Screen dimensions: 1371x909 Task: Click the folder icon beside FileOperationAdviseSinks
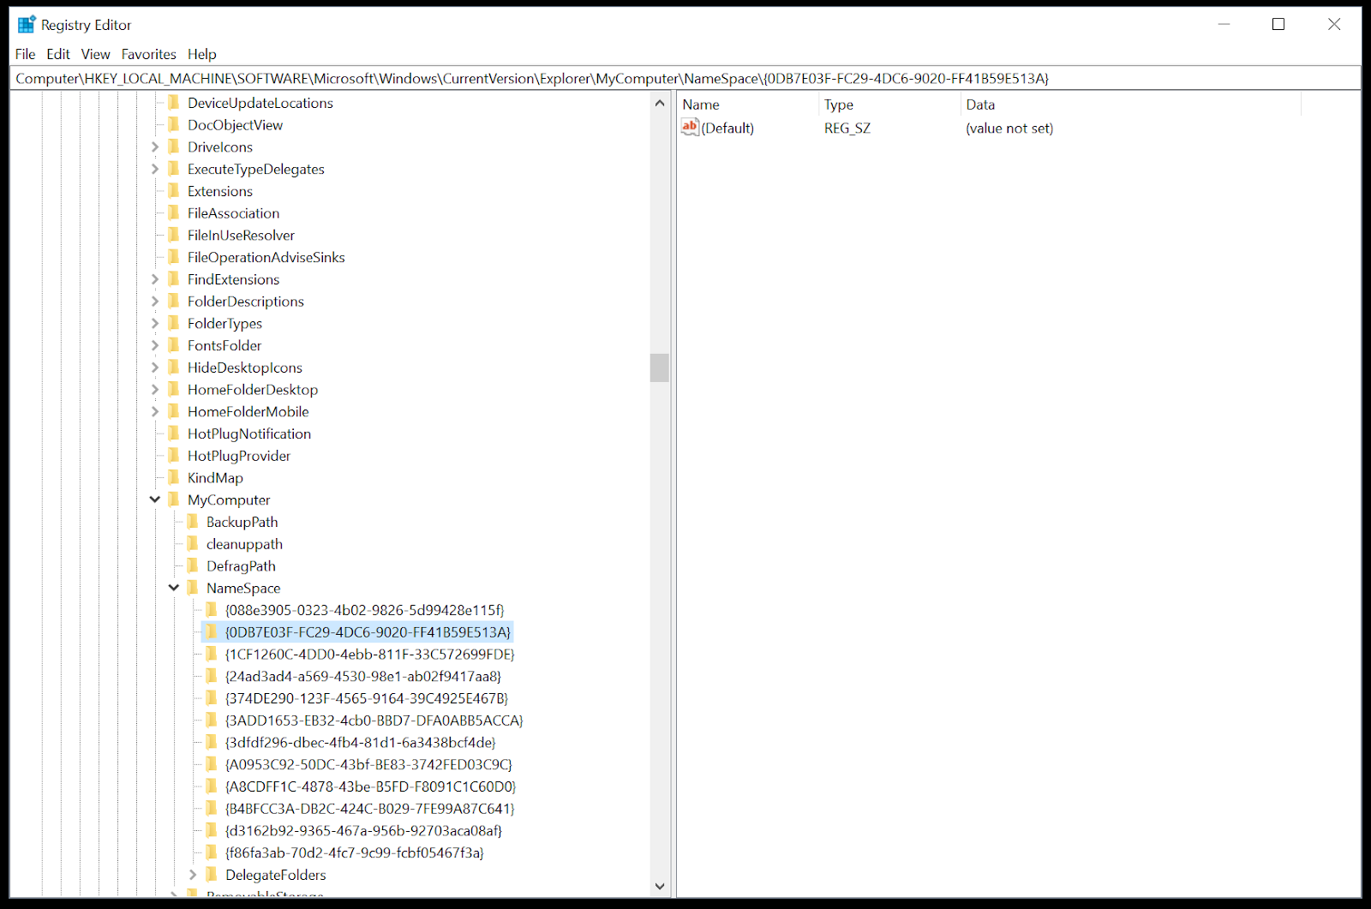pyautogui.click(x=174, y=257)
